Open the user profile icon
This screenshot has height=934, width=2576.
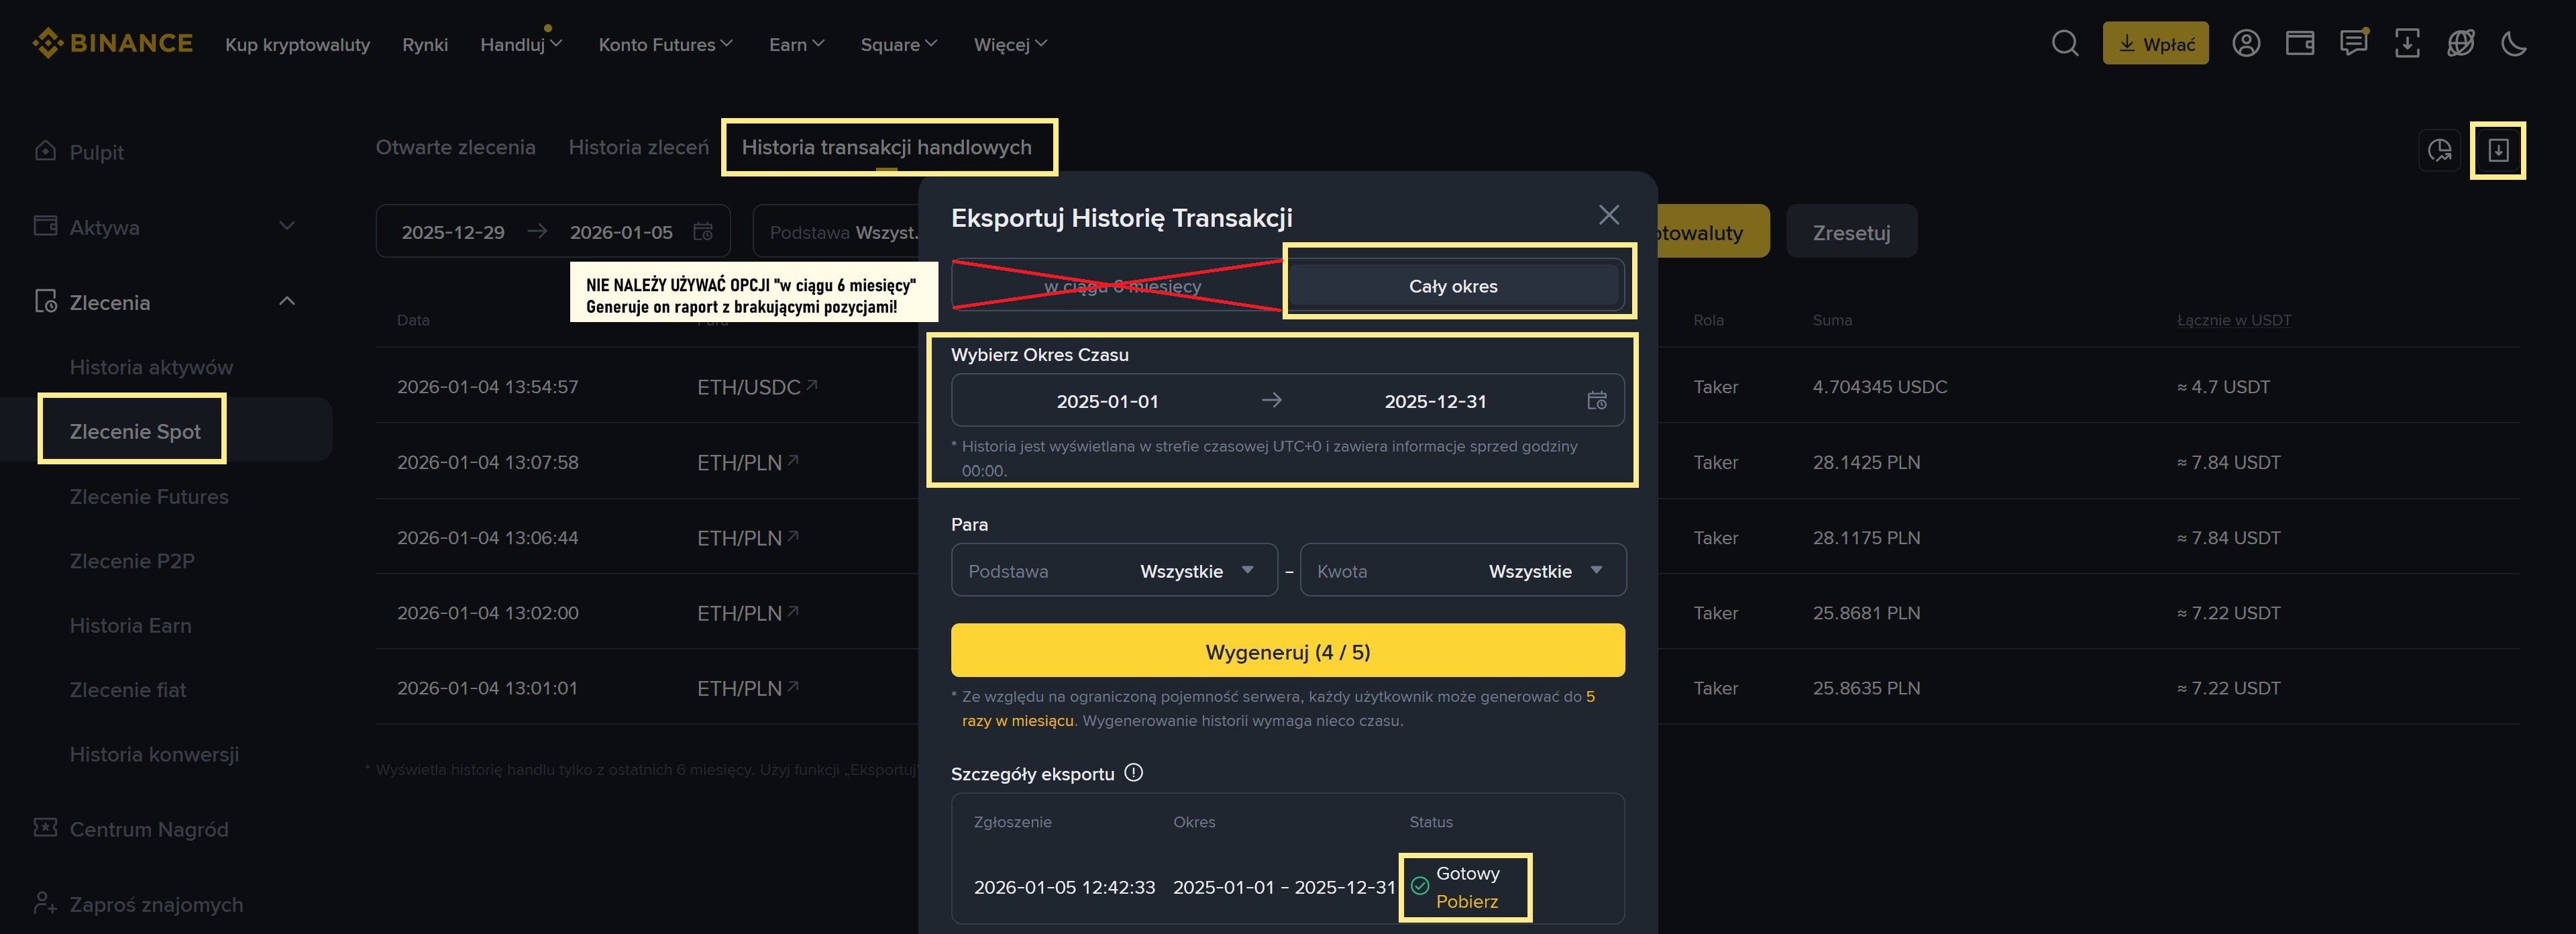pyautogui.click(x=2247, y=43)
